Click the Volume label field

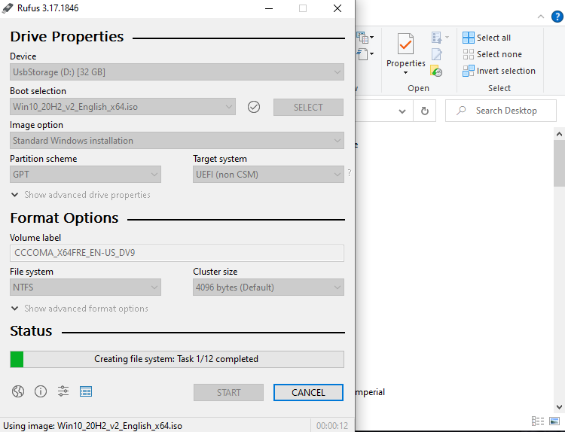point(177,253)
